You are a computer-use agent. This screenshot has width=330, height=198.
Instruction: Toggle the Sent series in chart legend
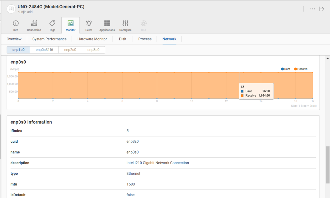tap(285, 69)
